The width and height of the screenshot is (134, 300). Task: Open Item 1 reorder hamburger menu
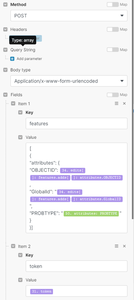[x=116, y=104]
